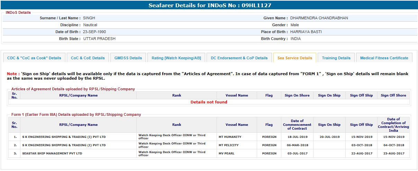Click the Articles of Agreement Flag column header
The width and height of the screenshot is (418, 171).
point(269,95)
